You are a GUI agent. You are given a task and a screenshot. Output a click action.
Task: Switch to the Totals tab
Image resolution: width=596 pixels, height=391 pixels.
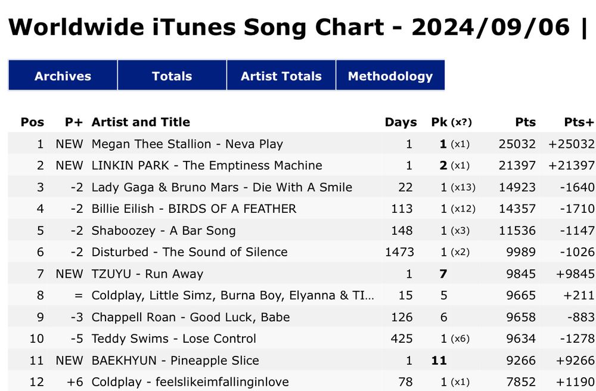(x=172, y=76)
